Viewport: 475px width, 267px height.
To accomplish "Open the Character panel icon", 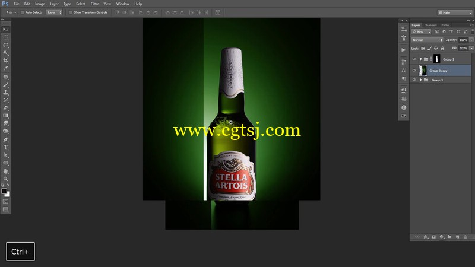I will pyautogui.click(x=404, y=70).
